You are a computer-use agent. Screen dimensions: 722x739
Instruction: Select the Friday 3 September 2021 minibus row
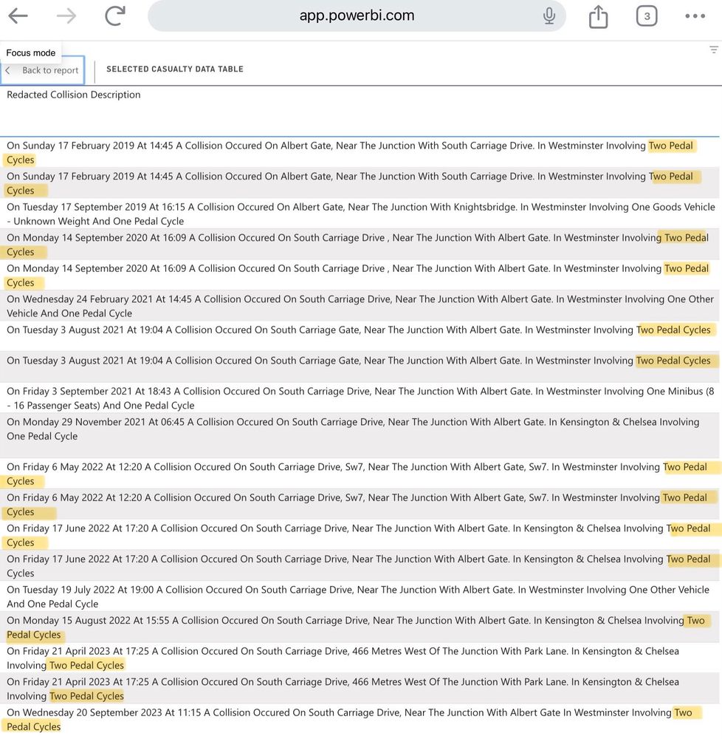pyautogui.click(x=360, y=398)
